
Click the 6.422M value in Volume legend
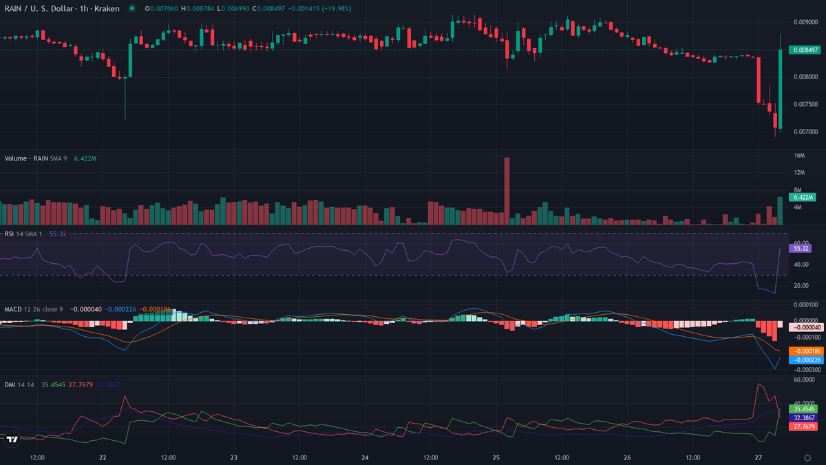(85, 158)
